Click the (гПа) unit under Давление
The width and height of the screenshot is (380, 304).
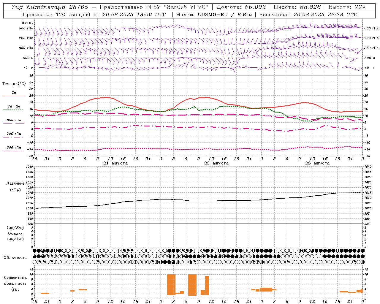(x=15, y=190)
